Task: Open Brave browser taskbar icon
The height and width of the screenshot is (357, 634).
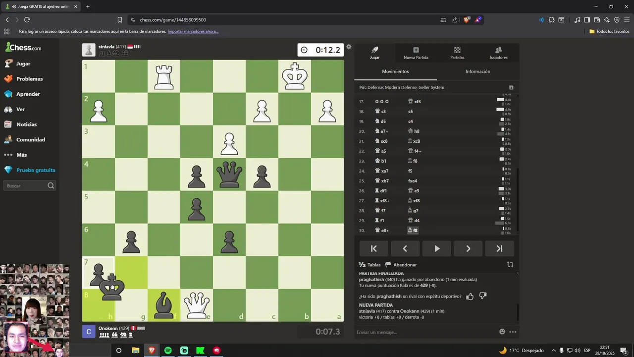Action: click(x=152, y=350)
